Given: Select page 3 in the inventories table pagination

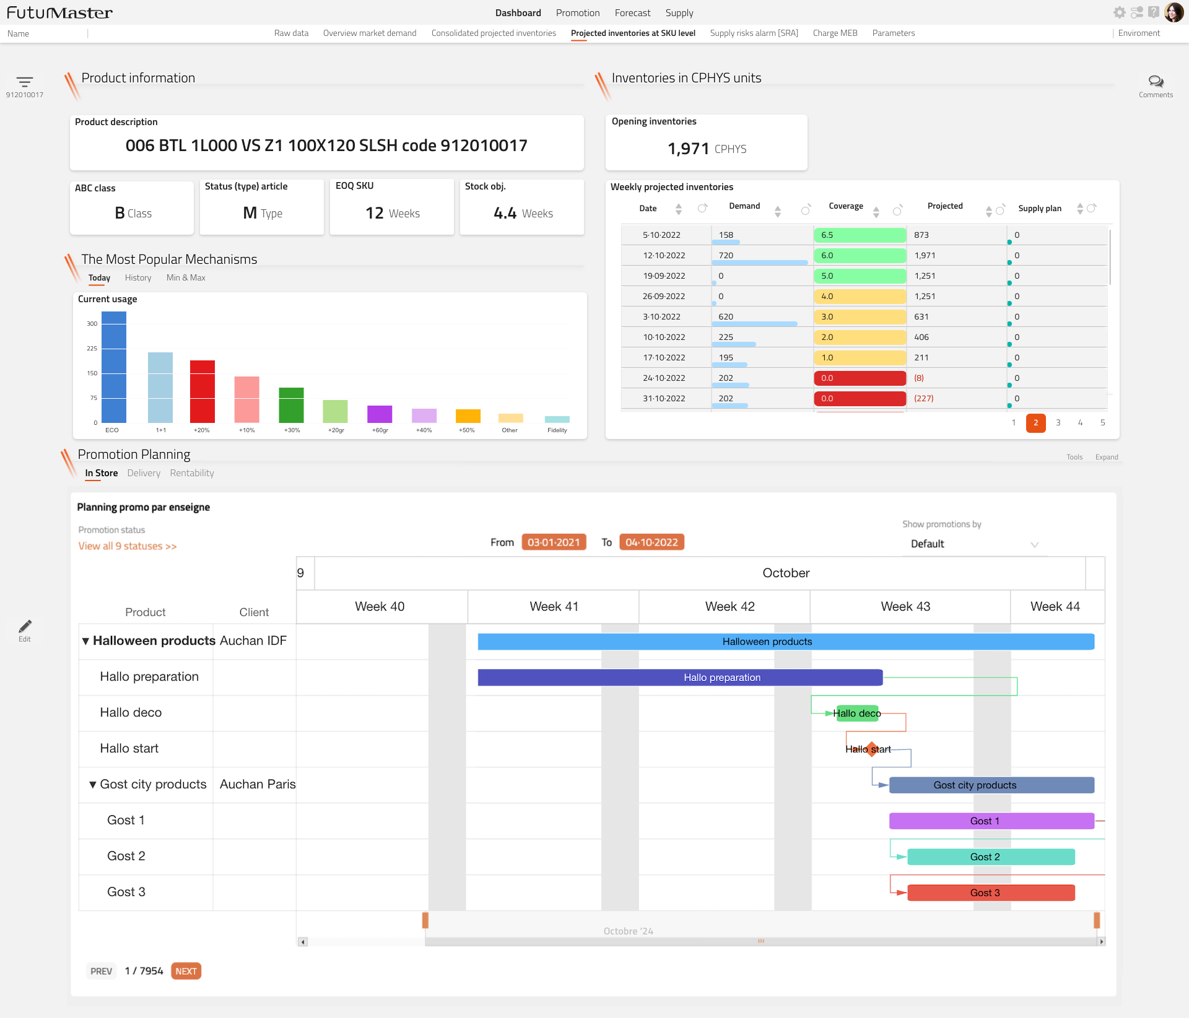Looking at the screenshot, I should pos(1058,423).
